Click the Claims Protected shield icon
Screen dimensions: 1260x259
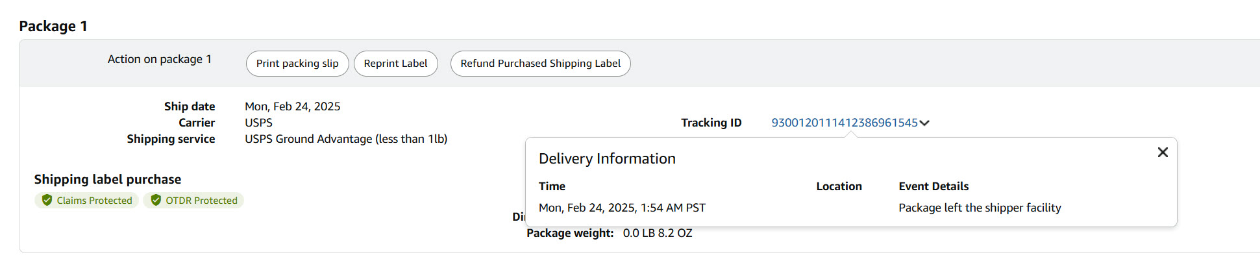[x=47, y=200]
